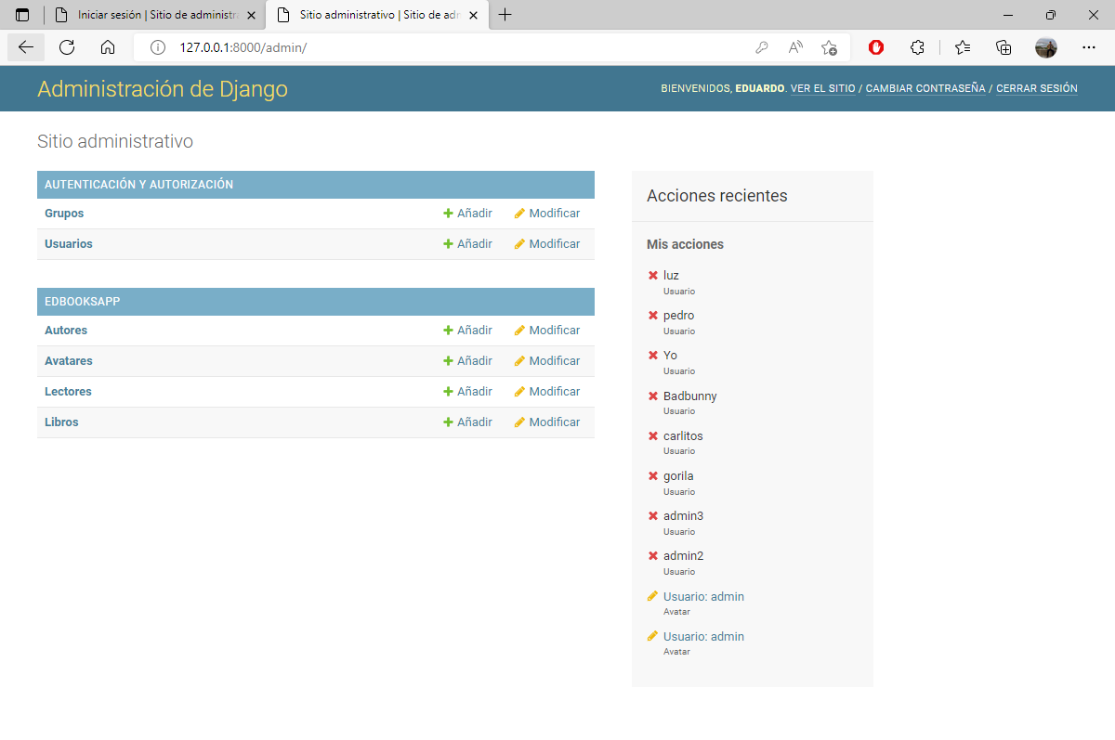This screenshot has width=1115, height=740.
Task: Select deleted user admin3 in recent actions
Action: coord(683,516)
